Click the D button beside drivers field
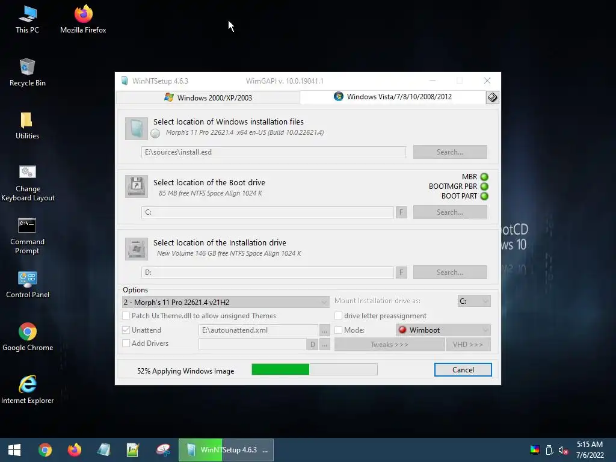This screenshot has height=462, width=616. tap(313, 345)
